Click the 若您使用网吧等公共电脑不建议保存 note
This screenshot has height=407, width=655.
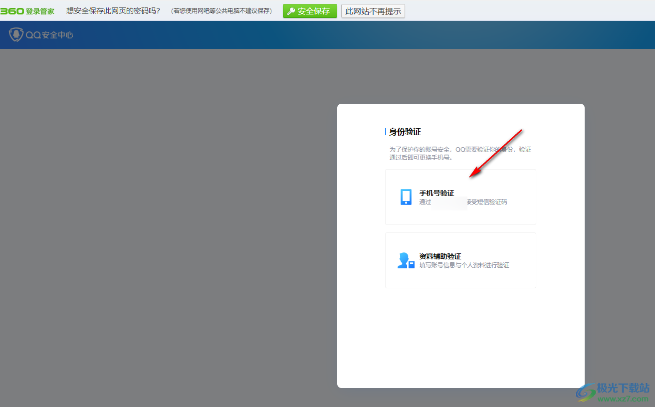221,11
